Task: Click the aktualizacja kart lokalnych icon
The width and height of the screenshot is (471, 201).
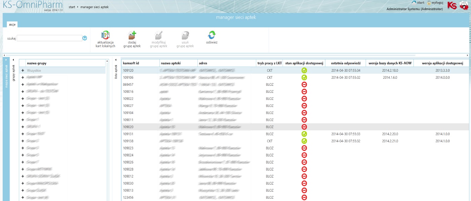Action: point(106,35)
